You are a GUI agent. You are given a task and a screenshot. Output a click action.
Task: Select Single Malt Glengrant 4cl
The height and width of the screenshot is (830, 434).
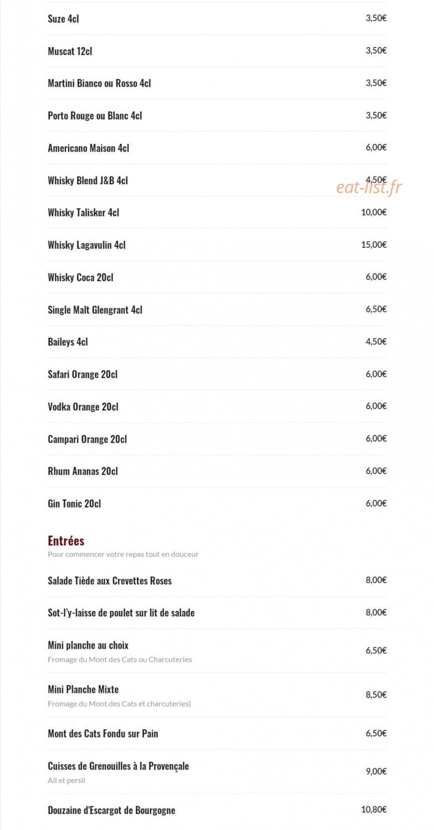95,310
